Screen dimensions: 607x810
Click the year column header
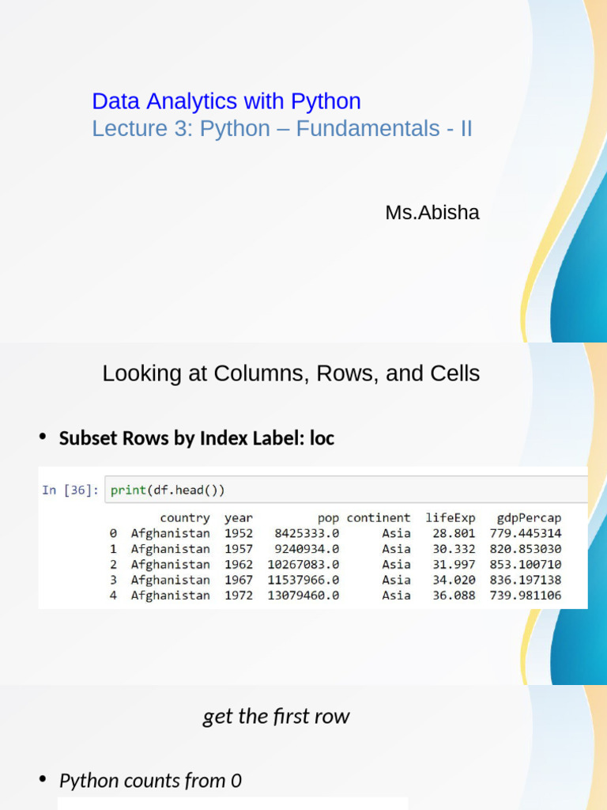coord(239,518)
